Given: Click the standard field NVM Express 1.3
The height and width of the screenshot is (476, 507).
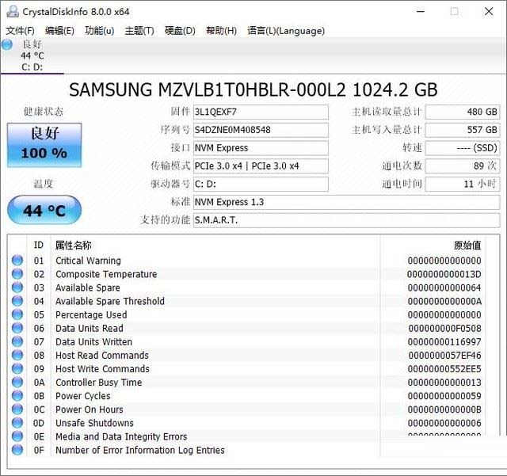Looking at the screenshot, I should [347, 203].
